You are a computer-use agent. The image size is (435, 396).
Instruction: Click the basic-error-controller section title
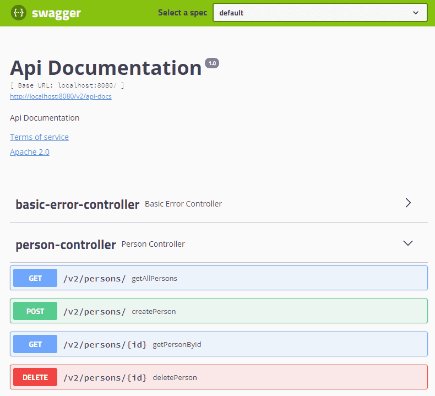coord(77,204)
